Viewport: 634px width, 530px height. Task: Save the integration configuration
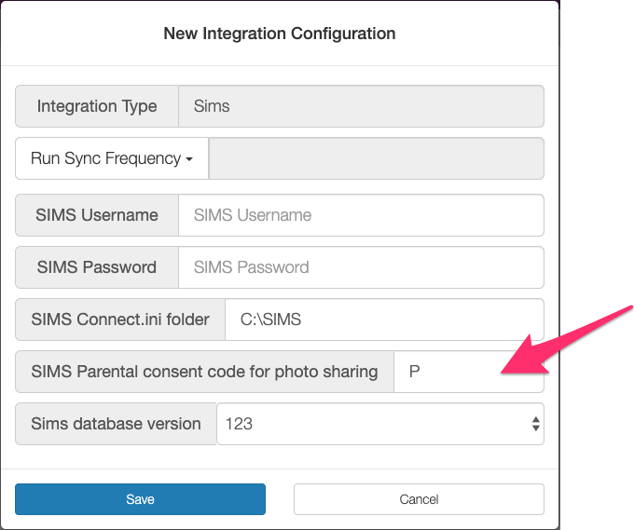[140, 499]
